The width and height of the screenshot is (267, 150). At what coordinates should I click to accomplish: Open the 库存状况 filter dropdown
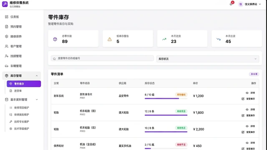click(208, 59)
